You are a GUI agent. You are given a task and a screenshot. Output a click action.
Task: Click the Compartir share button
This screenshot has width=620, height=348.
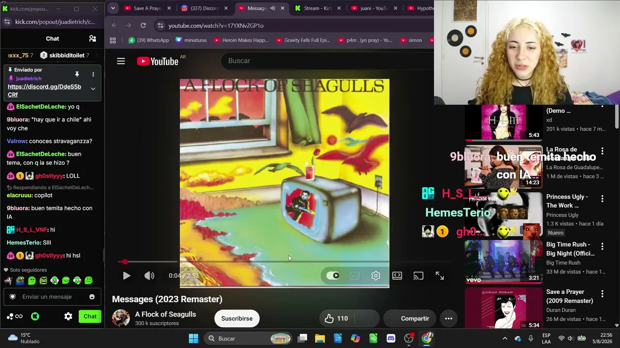[410, 319]
